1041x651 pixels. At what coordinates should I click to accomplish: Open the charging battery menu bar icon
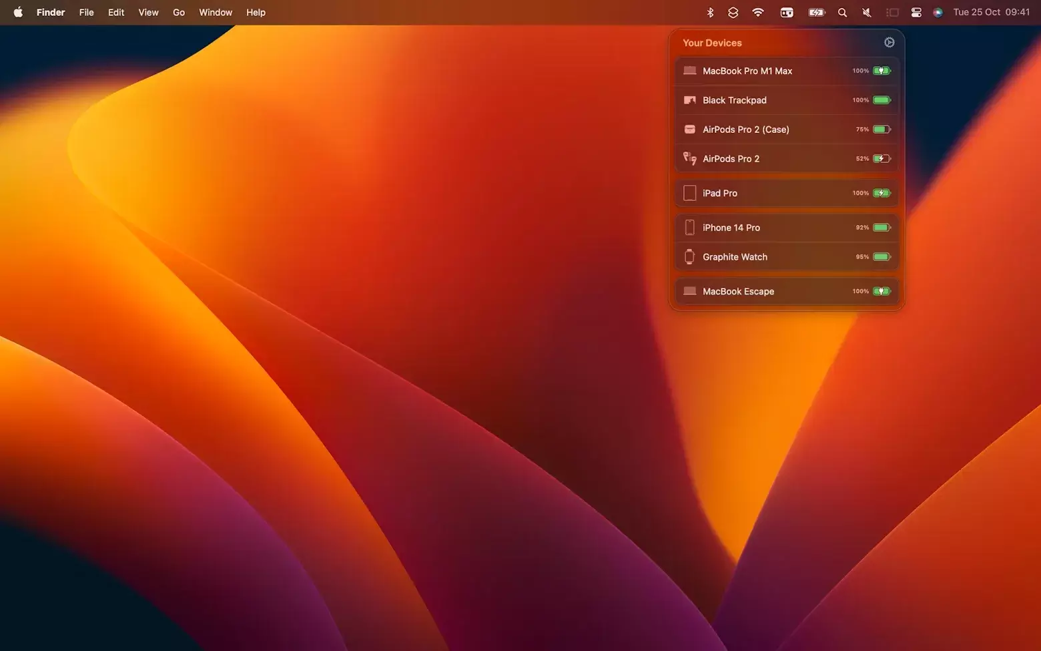click(817, 13)
